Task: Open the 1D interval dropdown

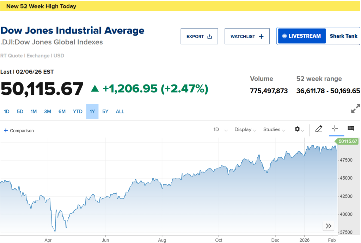Action: pos(220,130)
